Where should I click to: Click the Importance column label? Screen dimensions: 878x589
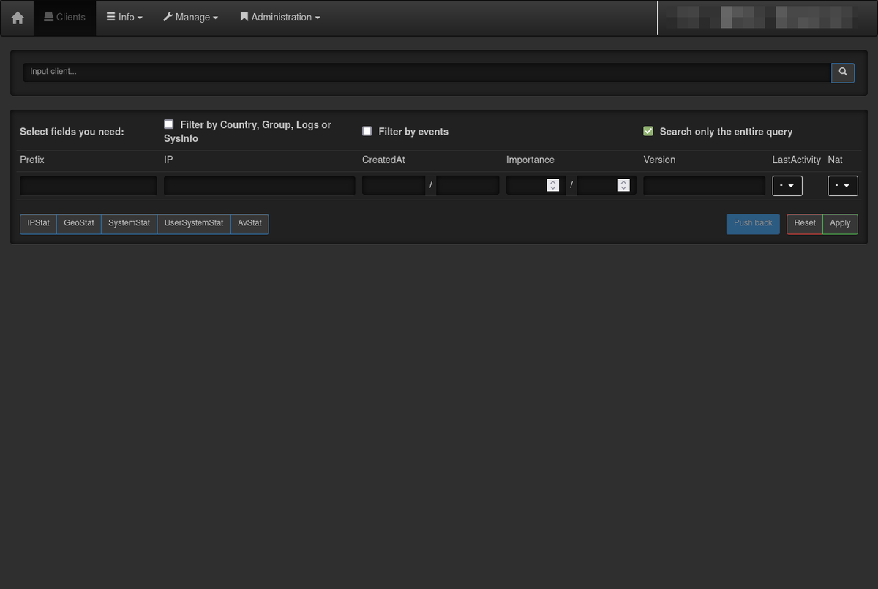(530, 160)
